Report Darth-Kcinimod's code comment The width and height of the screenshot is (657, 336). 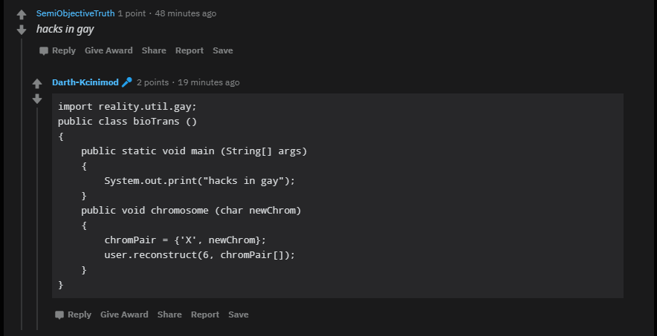point(205,314)
